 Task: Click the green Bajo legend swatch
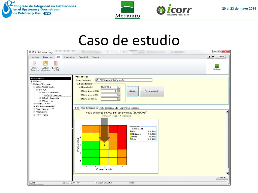click(131, 139)
